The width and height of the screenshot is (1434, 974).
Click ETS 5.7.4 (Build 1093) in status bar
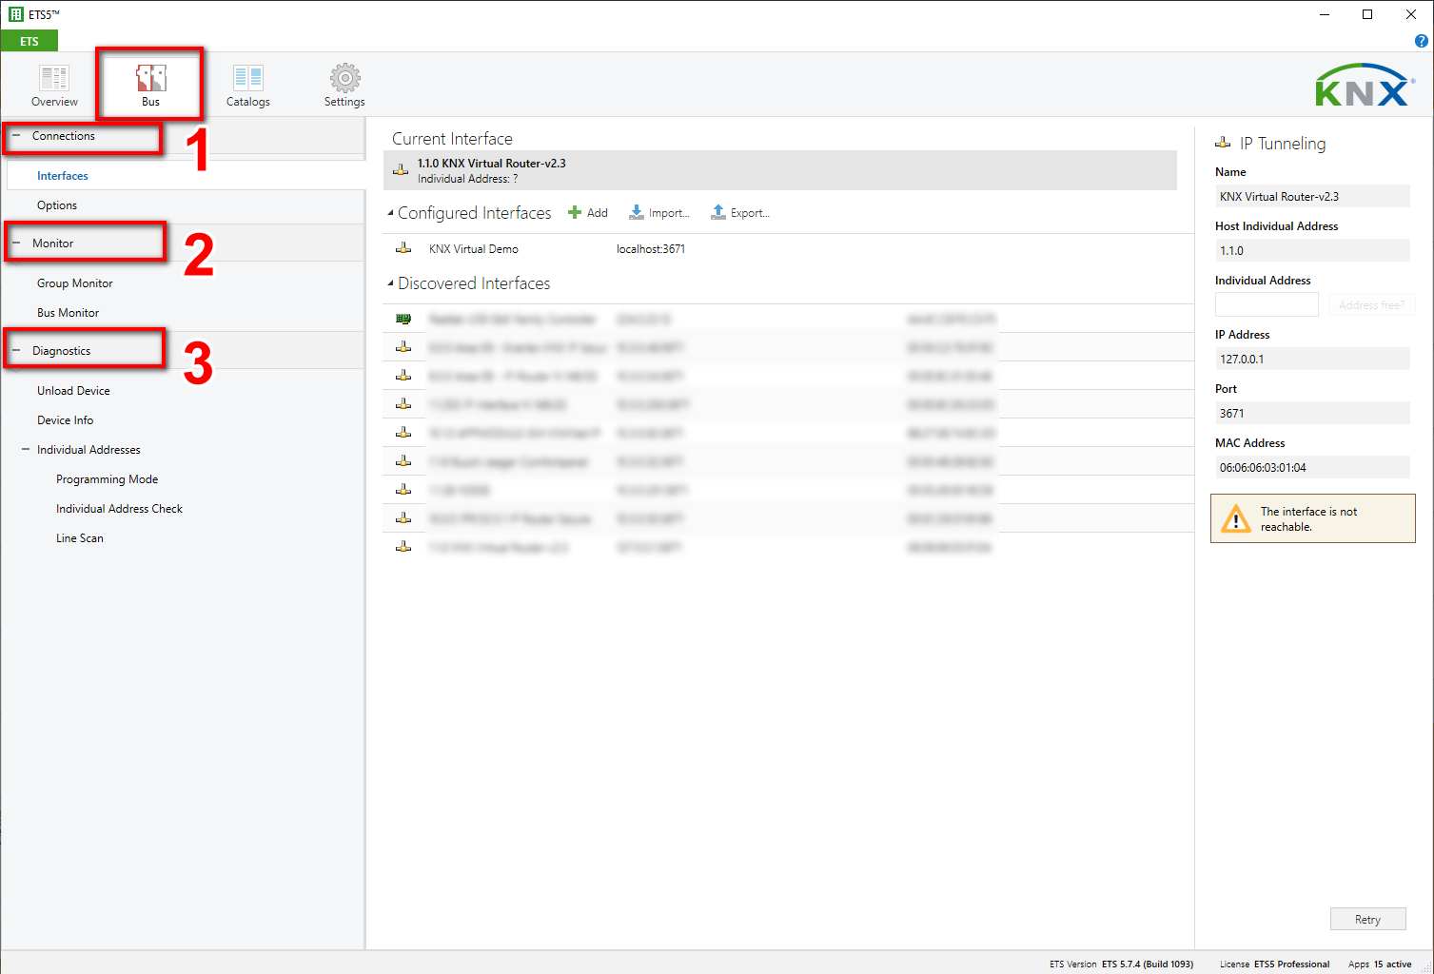(x=1148, y=964)
